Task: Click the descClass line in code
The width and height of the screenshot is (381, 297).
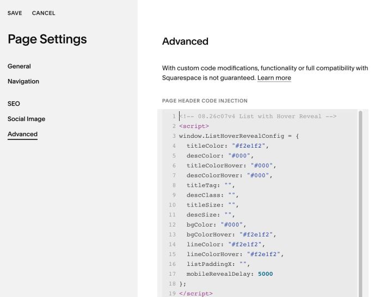Action: click(x=213, y=195)
